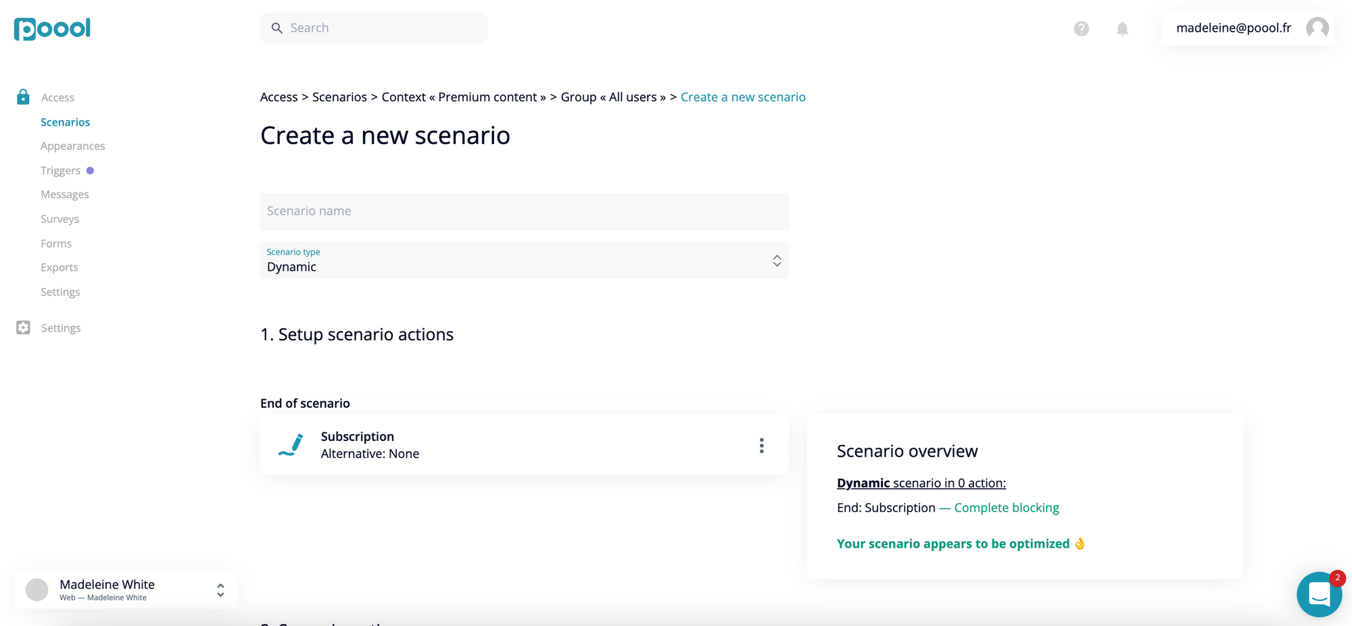Open the help question mark icon
1352x626 pixels.
click(1080, 28)
